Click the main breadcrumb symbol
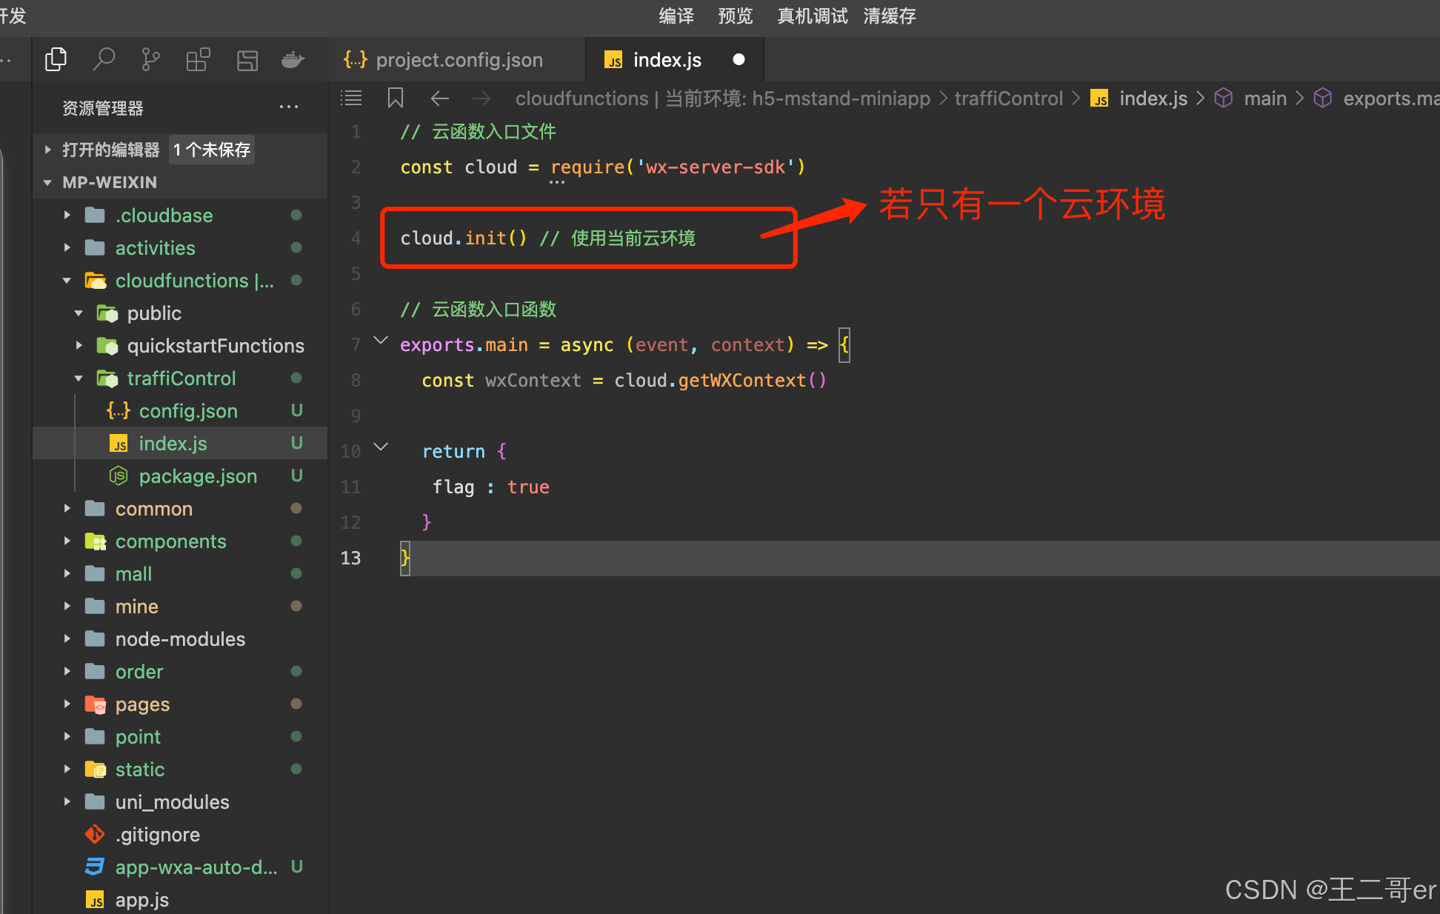The height and width of the screenshot is (914, 1440). 1264,99
